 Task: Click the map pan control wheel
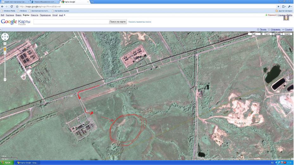(x=5, y=37)
